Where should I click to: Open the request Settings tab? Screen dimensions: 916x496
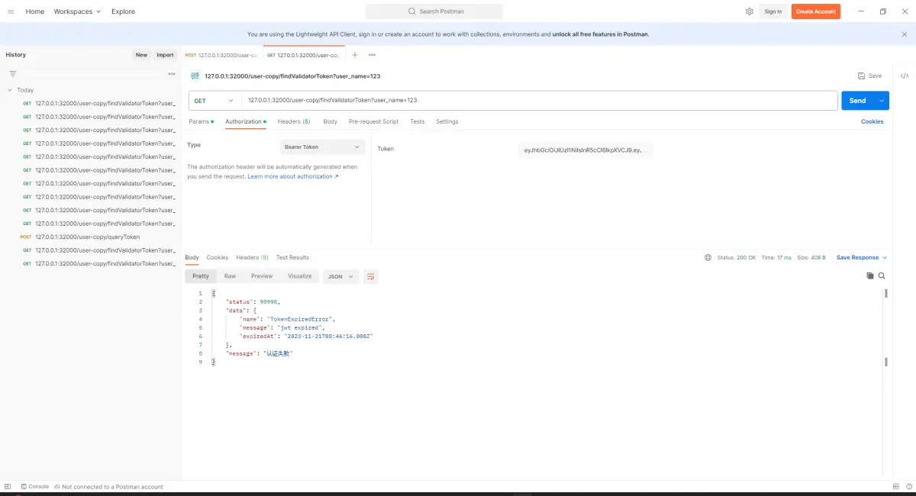tap(447, 121)
